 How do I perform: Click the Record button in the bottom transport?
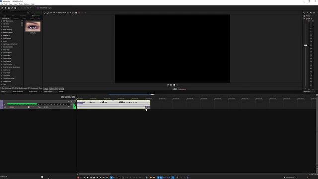78,178
